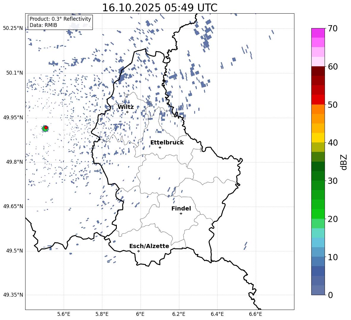Click the Findel station cross marker
Image resolution: width=351 pixels, height=320 pixels.
(181, 214)
